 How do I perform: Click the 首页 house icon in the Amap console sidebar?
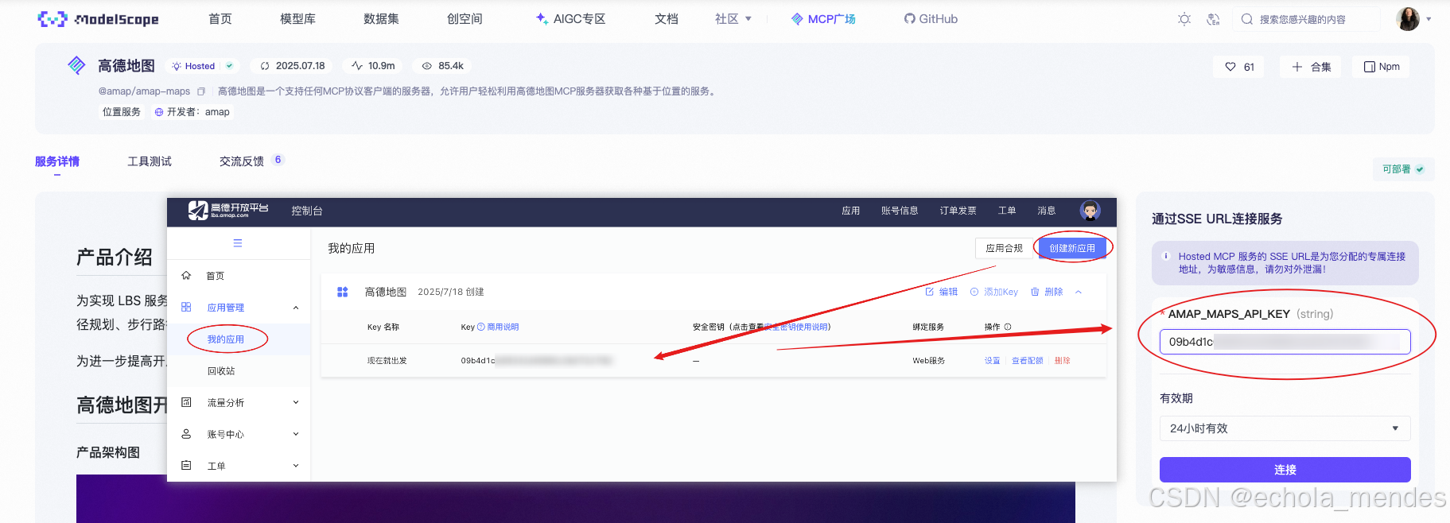[x=186, y=275]
